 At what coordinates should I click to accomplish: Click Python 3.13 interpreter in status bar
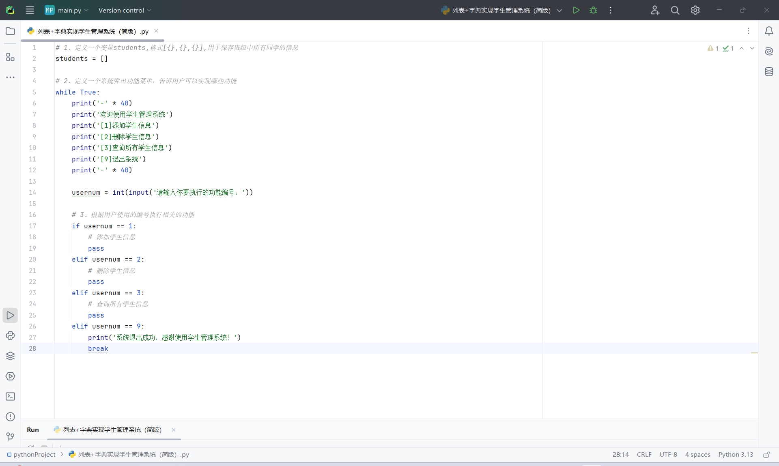pyautogui.click(x=736, y=454)
